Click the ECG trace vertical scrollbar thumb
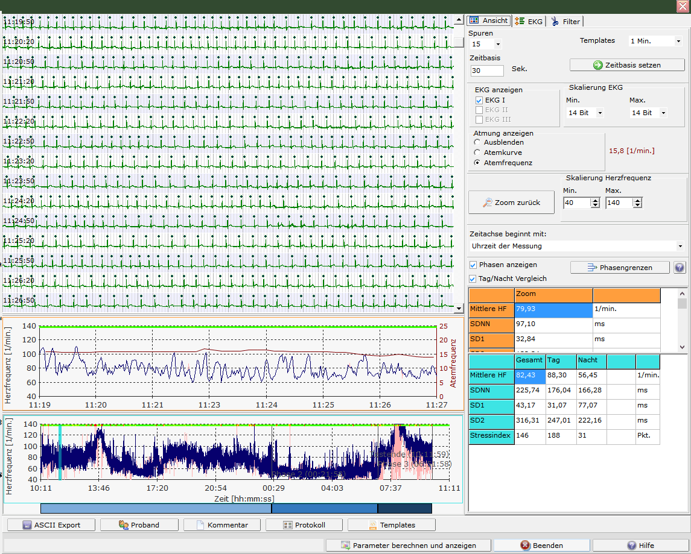Viewport: 691px width, 554px height. 459,42
